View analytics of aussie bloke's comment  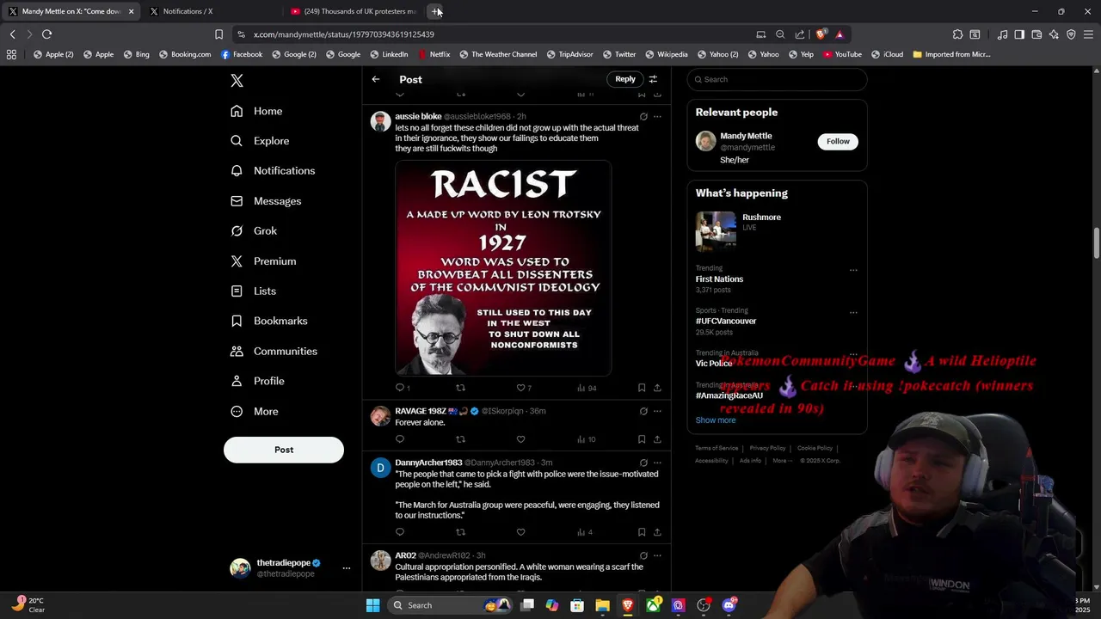pos(587,388)
